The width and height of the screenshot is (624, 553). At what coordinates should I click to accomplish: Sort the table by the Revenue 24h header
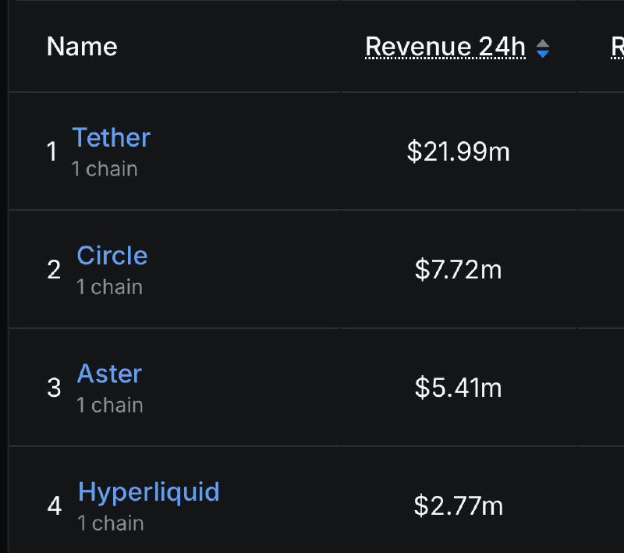447,47
